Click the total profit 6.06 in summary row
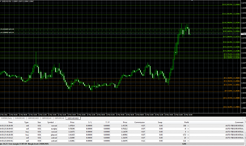This screenshot has width=246, height=146. (x=184, y=144)
